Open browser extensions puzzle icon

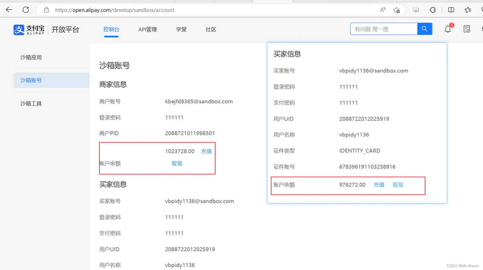click(433, 10)
